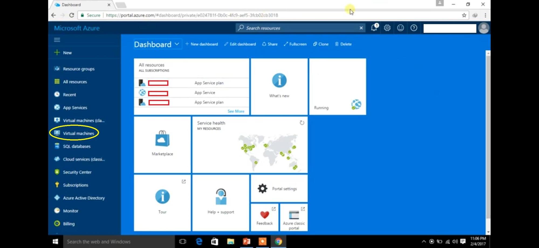Open the What's new tile
539x248 pixels.
point(279,87)
